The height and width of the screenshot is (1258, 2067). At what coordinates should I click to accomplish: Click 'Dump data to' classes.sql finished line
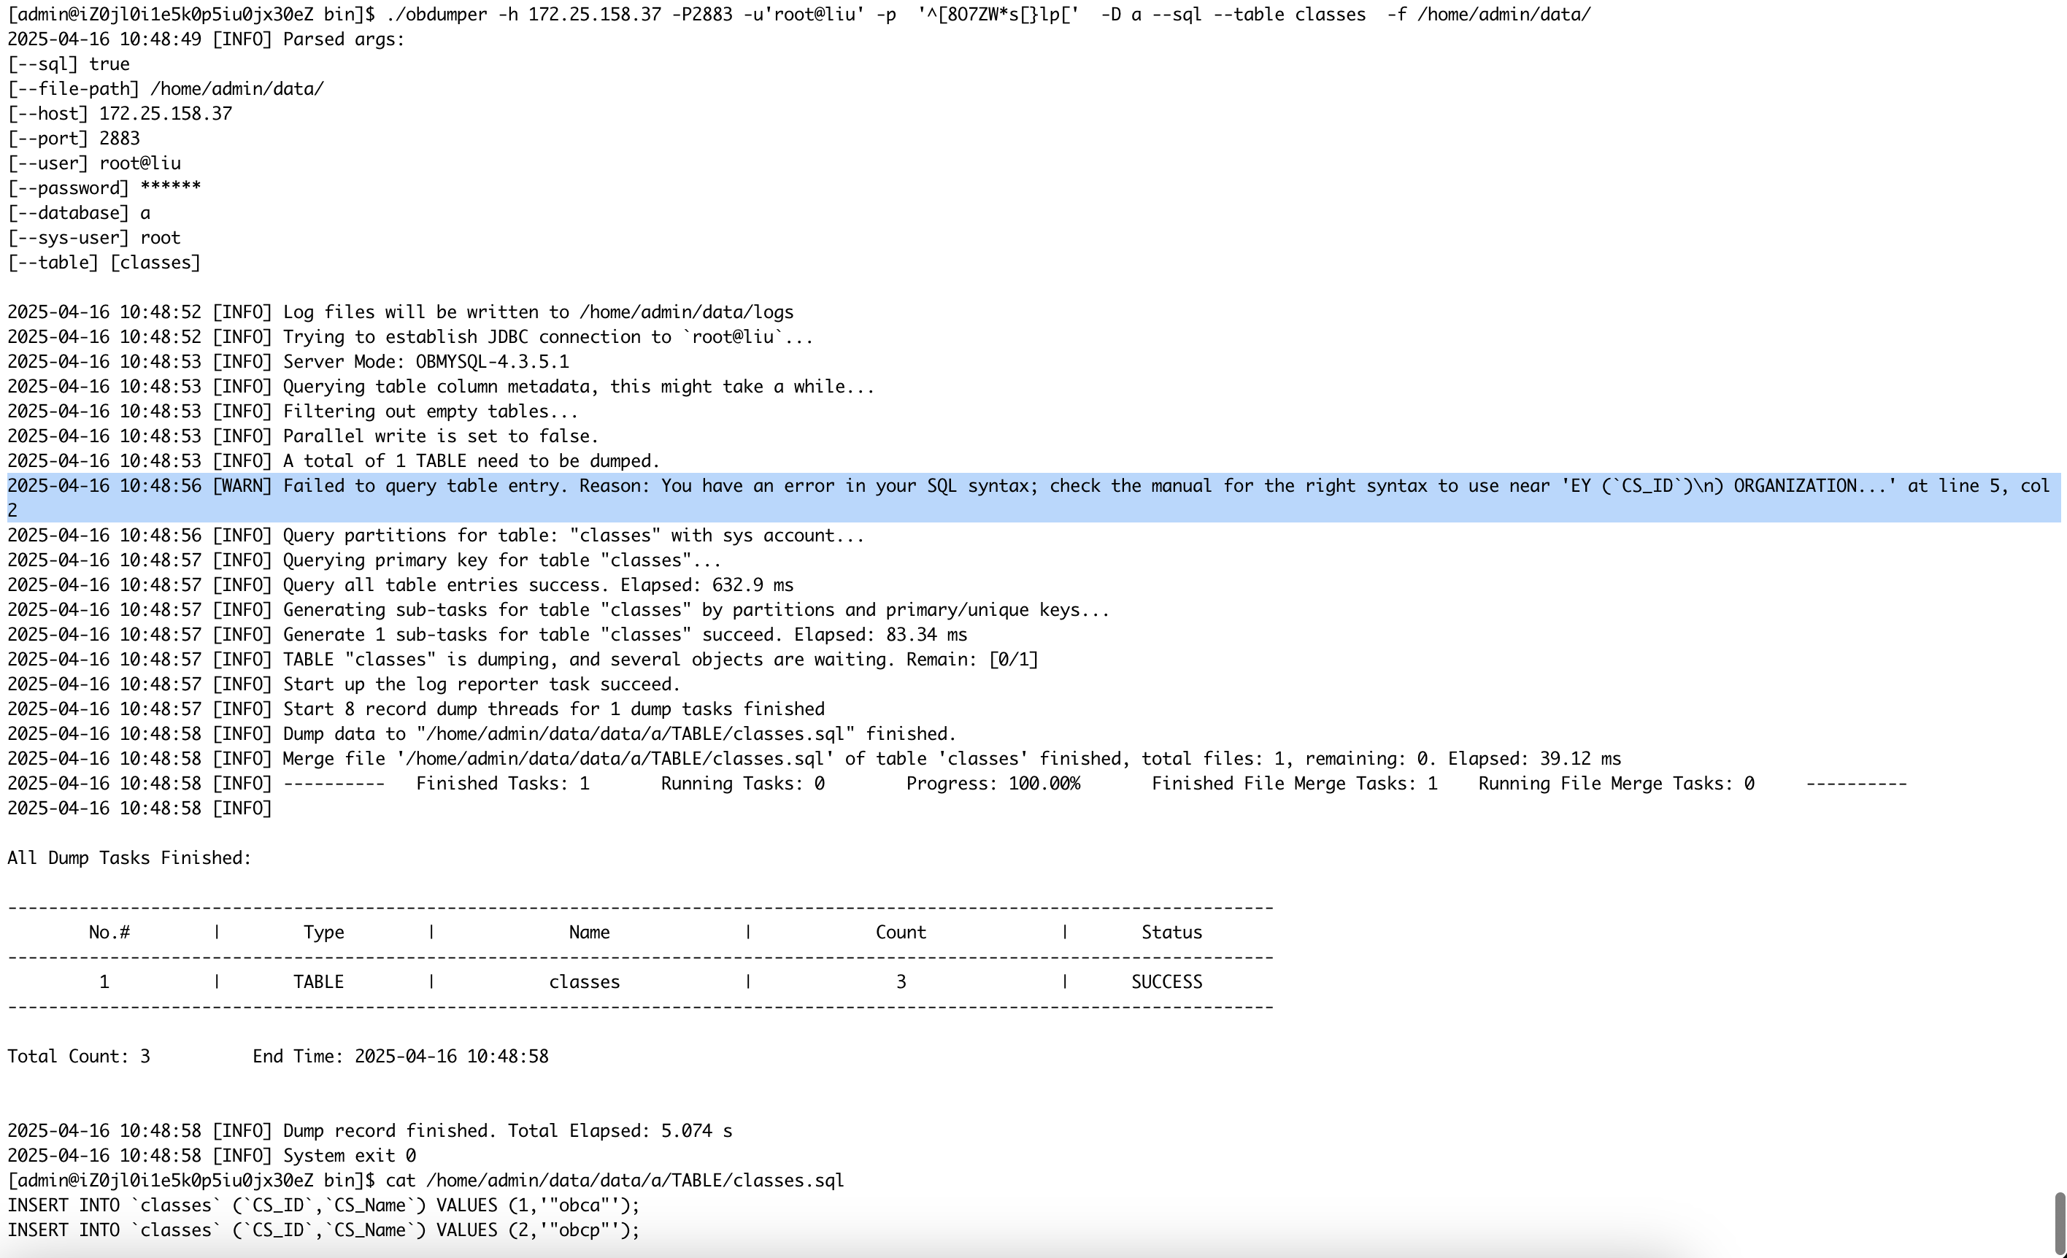(x=482, y=734)
